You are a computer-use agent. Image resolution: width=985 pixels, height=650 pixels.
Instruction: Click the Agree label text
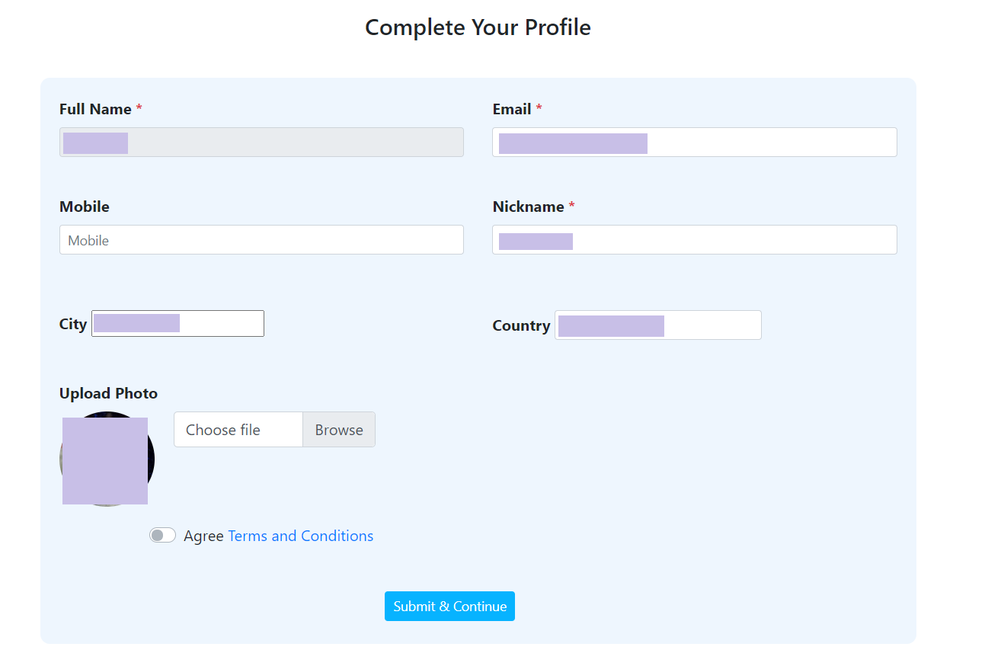(203, 536)
